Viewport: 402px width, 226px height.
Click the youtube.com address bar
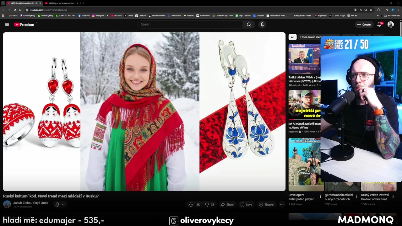tap(188, 10)
